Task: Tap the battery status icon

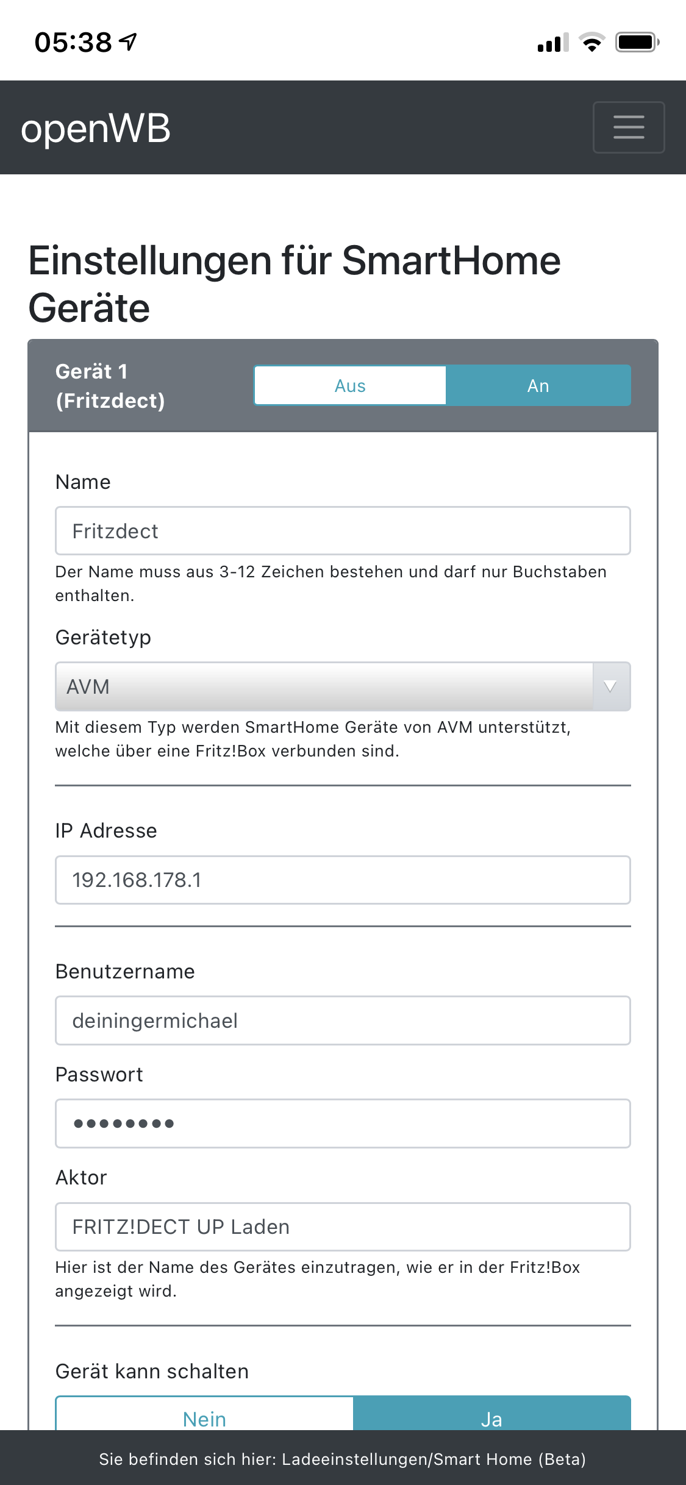Action: coord(637,42)
